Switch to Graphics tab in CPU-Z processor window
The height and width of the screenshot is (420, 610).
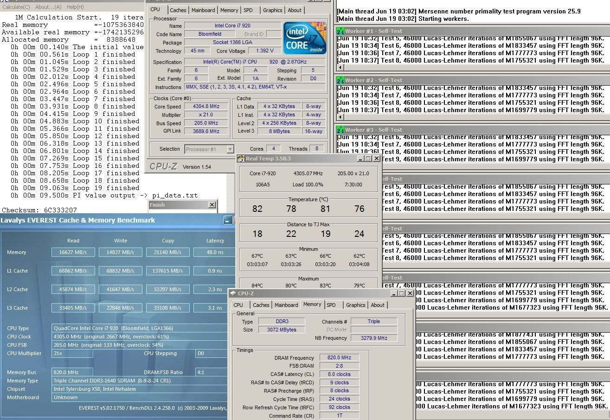(272, 10)
